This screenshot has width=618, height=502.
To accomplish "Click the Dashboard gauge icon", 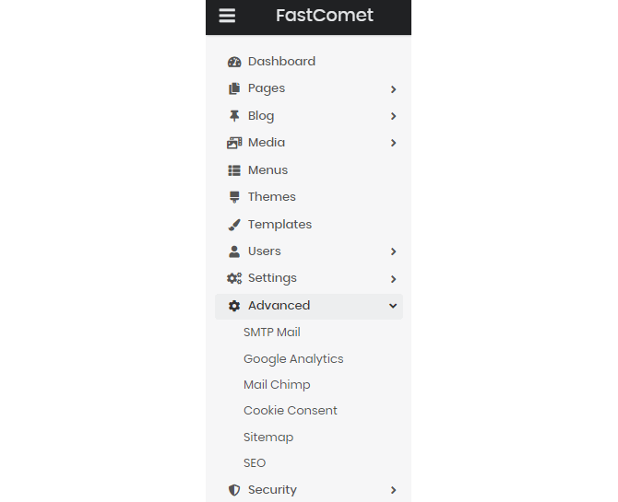I will pyautogui.click(x=234, y=62).
